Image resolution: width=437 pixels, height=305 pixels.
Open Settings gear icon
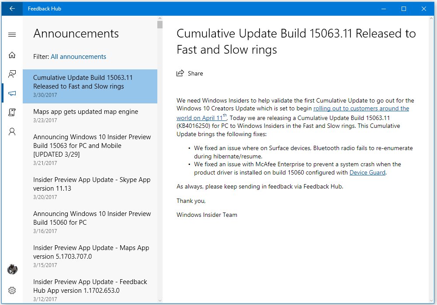click(x=12, y=291)
